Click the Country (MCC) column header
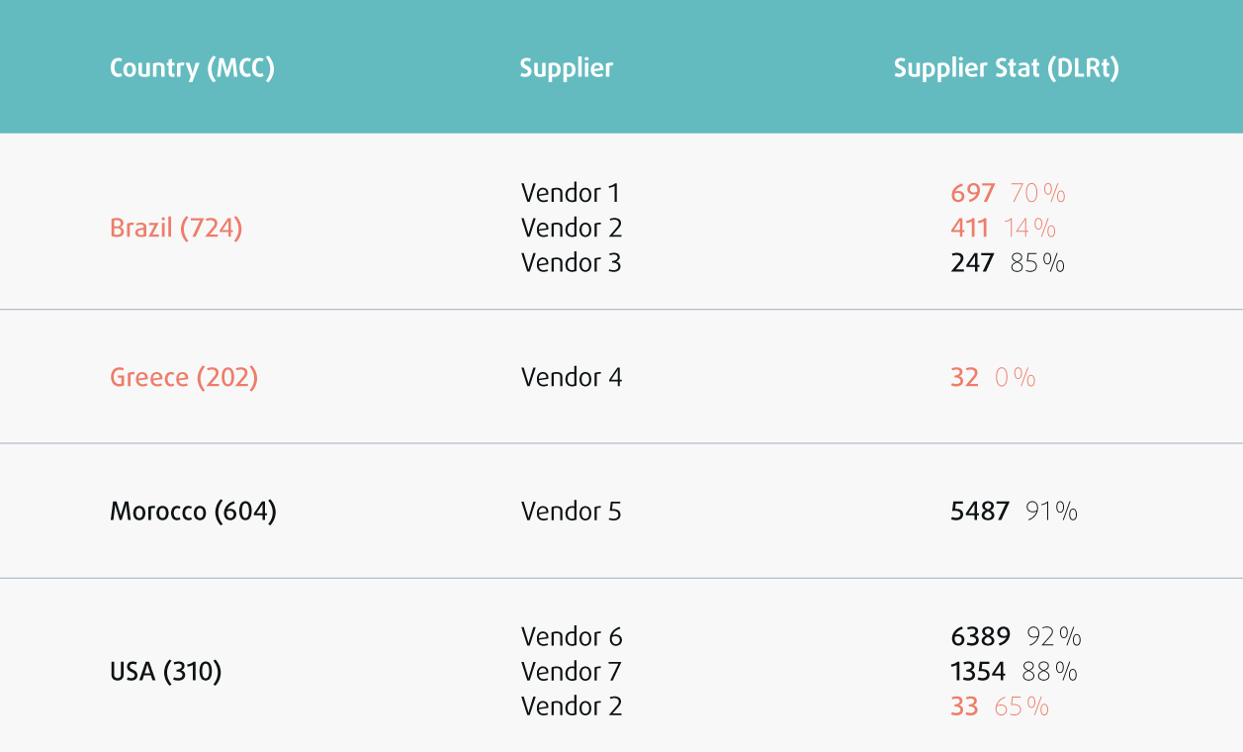 (192, 68)
